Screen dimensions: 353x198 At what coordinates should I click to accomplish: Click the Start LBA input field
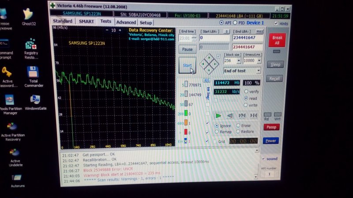pyautogui.click(x=214, y=38)
